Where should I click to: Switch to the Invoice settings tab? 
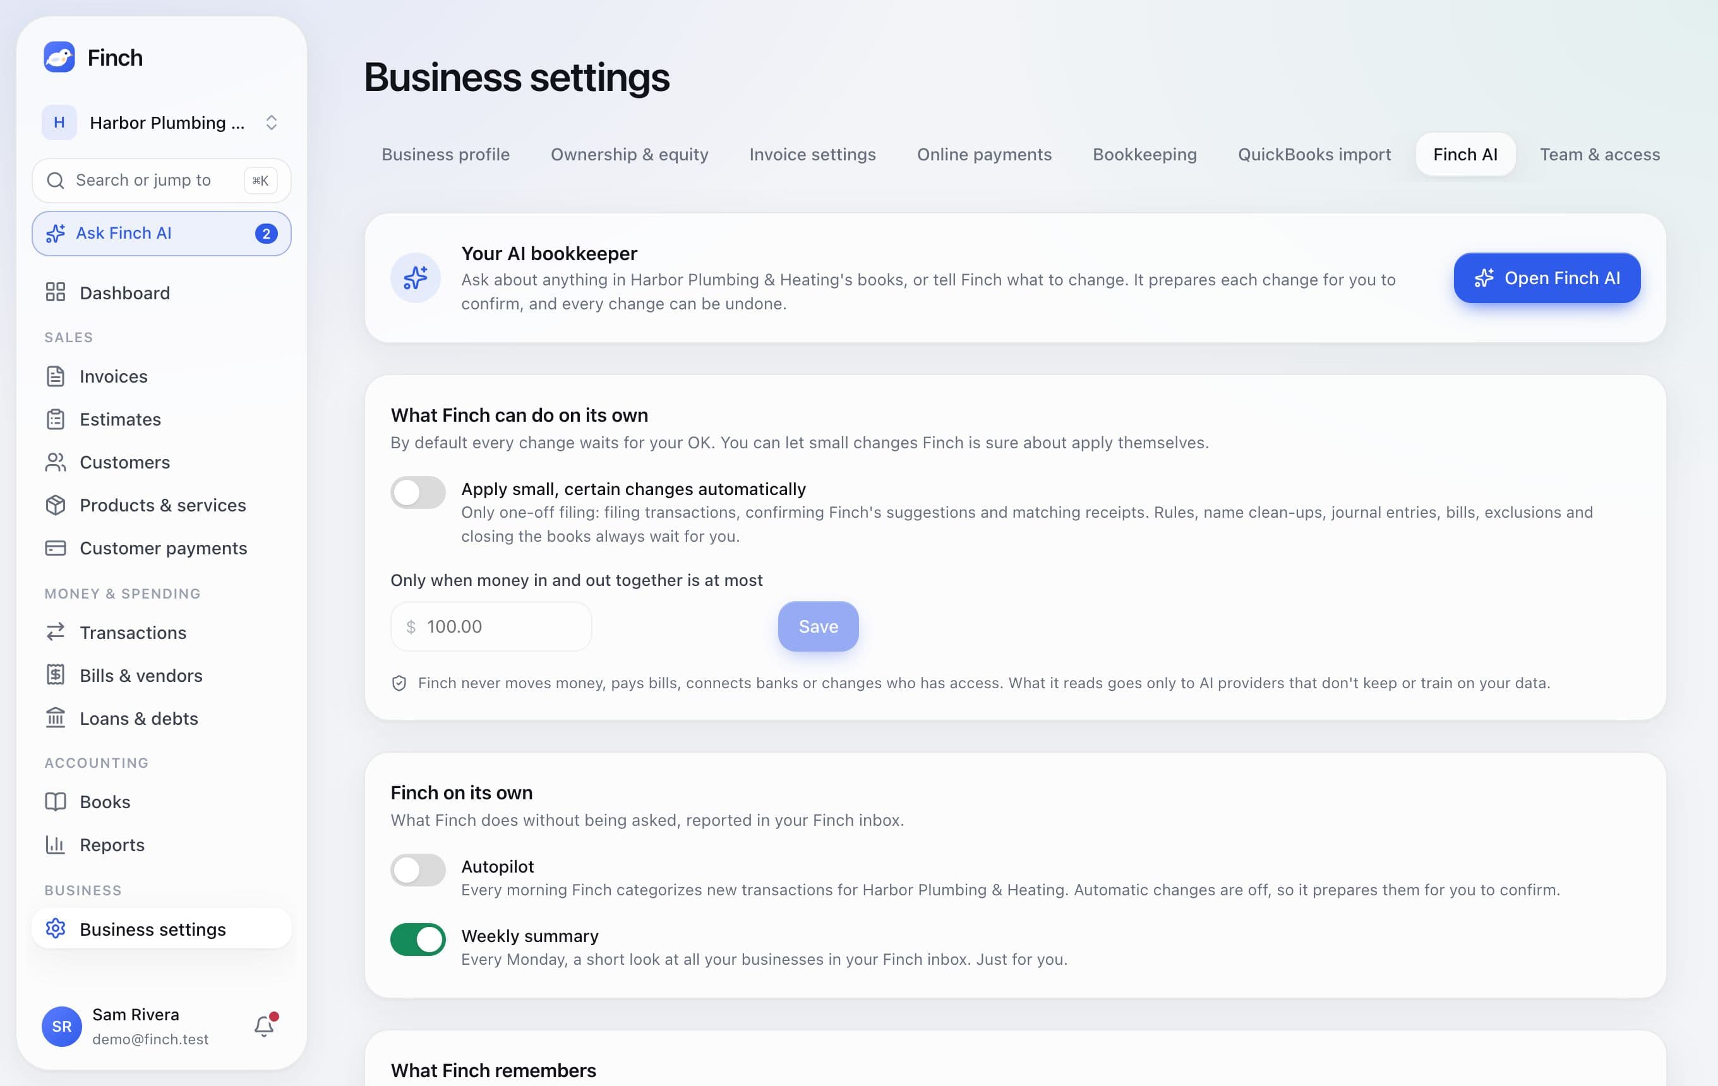point(813,154)
